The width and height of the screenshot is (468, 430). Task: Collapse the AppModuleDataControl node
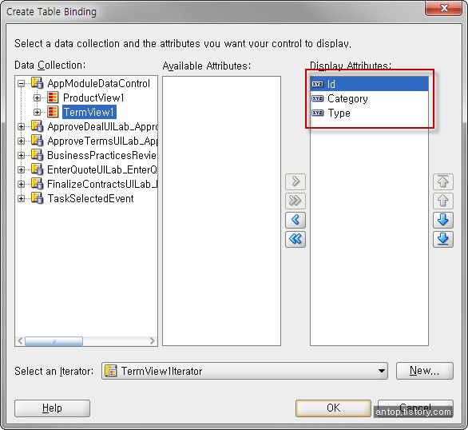[22, 83]
